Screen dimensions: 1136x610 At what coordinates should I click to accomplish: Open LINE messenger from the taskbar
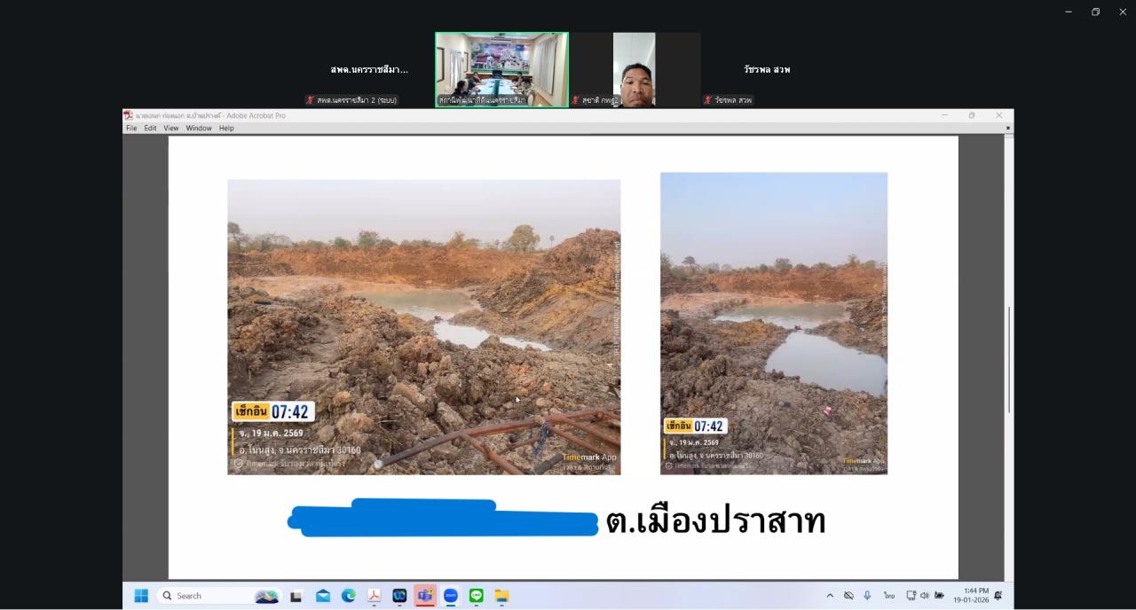coord(476,596)
